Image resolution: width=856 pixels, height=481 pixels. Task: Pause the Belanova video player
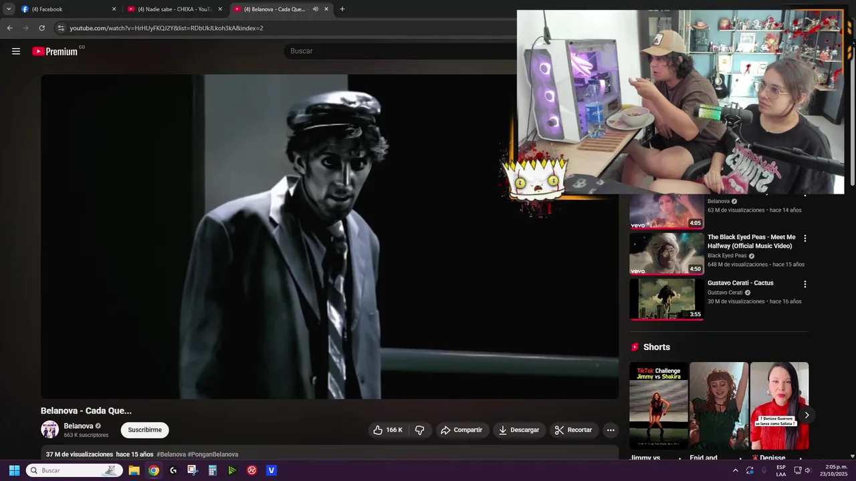[330, 236]
